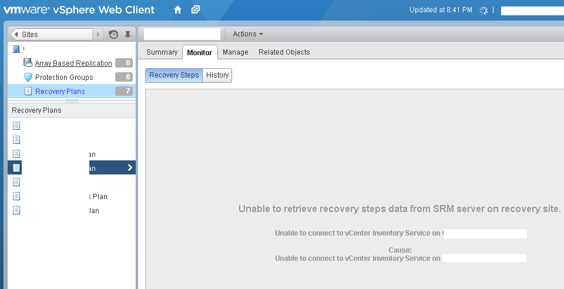Click the Protection Groups shield icon
564x289 pixels.
click(x=28, y=77)
